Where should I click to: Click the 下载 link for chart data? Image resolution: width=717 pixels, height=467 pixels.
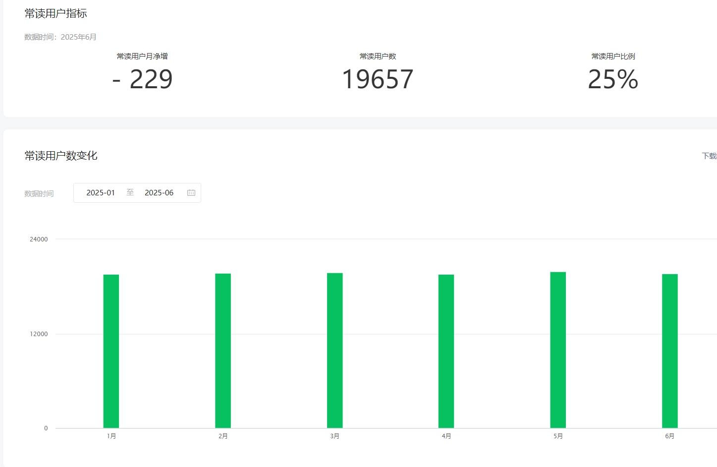point(710,156)
